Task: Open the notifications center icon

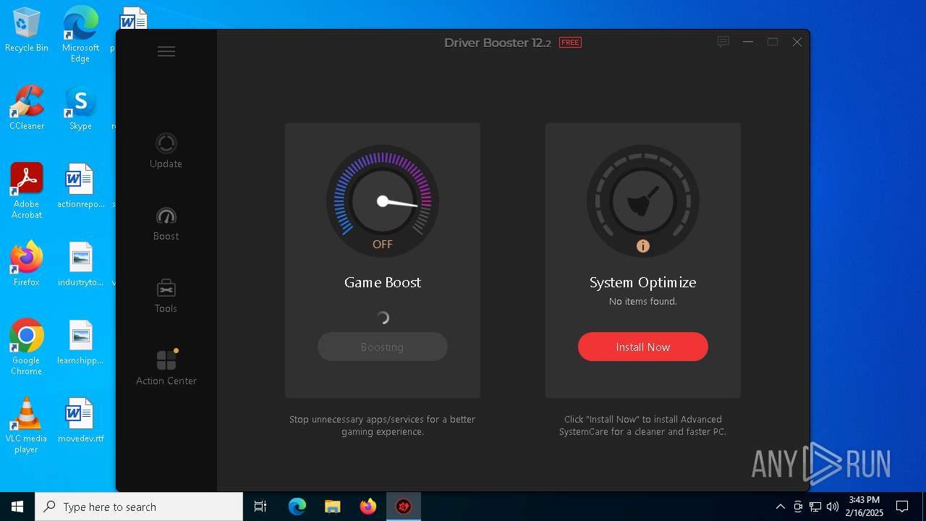Action: (x=902, y=507)
